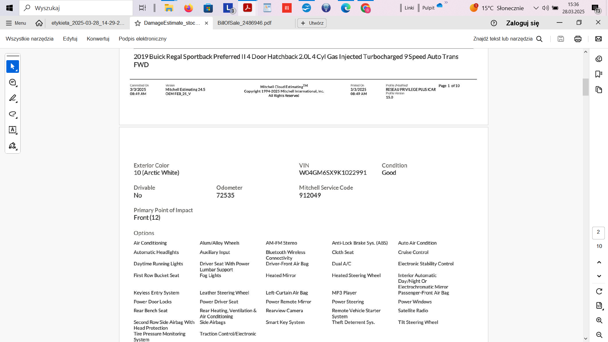Open the Edytuj menu
The height and width of the screenshot is (342, 608).
(70, 39)
